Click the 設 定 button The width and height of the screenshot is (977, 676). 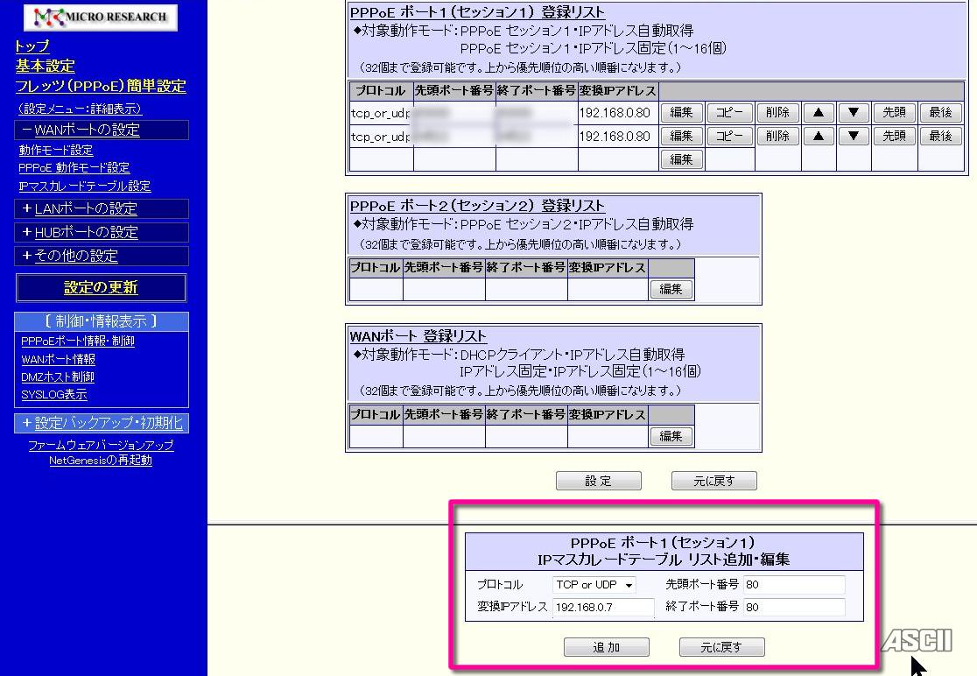[x=598, y=481]
